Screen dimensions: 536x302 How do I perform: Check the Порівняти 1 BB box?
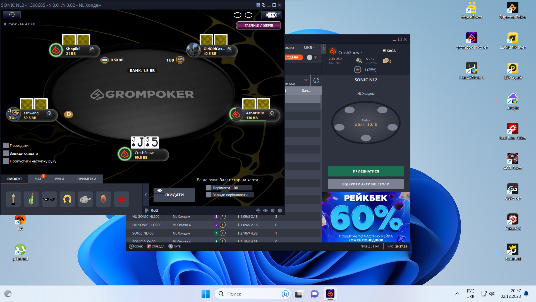208,188
